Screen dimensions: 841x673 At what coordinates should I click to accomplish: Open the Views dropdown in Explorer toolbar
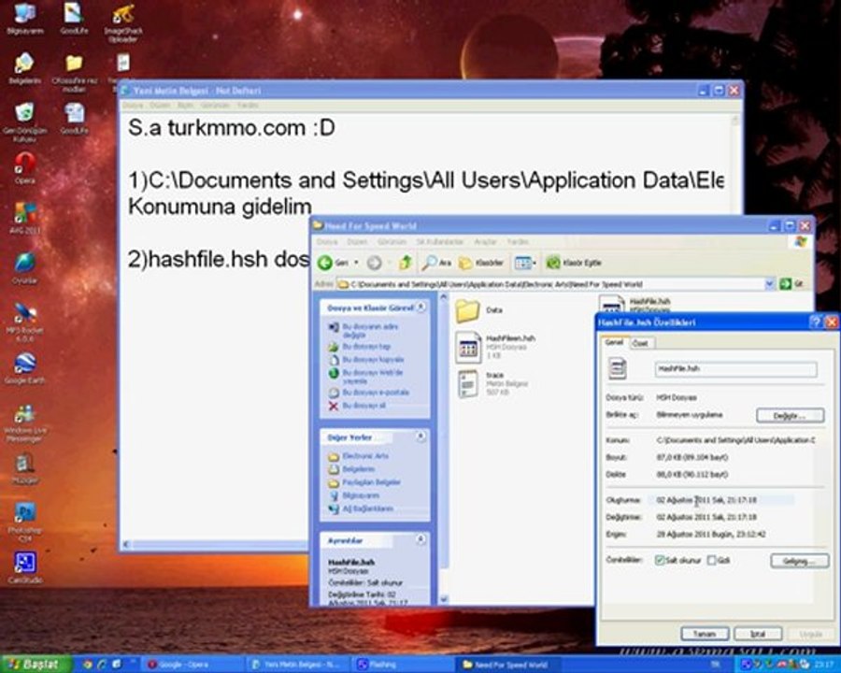coord(525,263)
